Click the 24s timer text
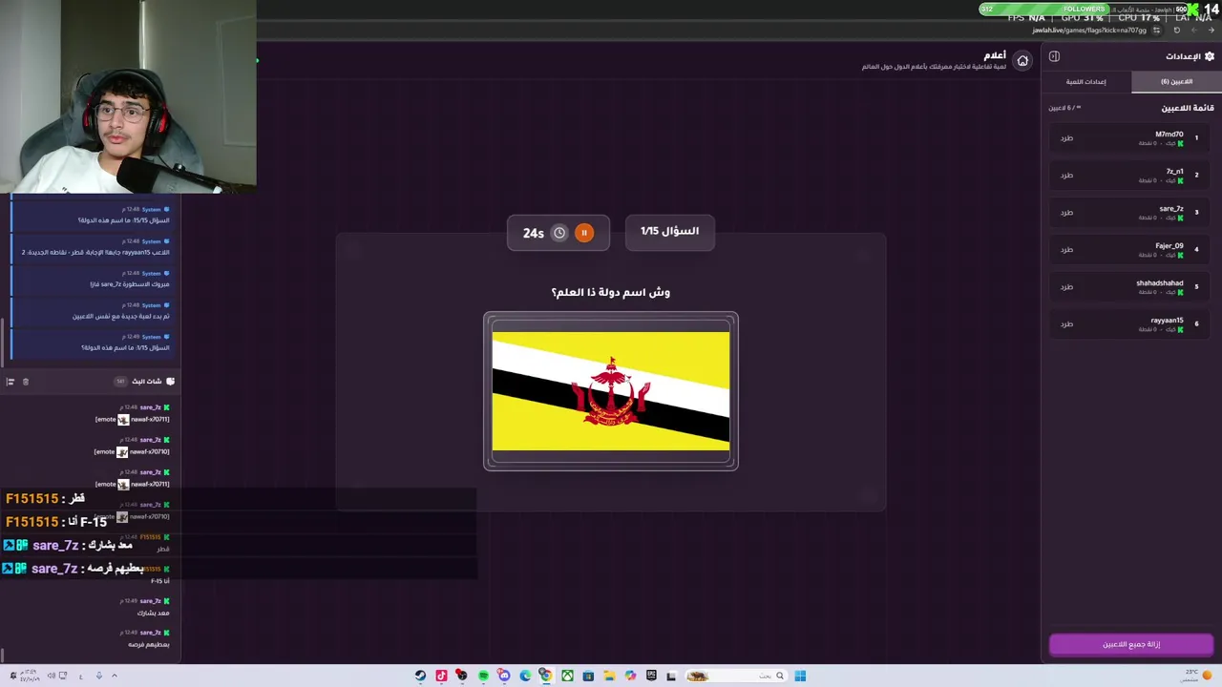Image resolution: width=1222 pixels, height=687 pixels. [x=534, y=233]
